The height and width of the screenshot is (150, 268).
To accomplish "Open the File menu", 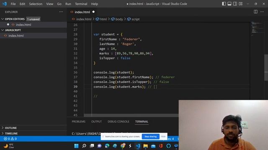I will (13, 4).
